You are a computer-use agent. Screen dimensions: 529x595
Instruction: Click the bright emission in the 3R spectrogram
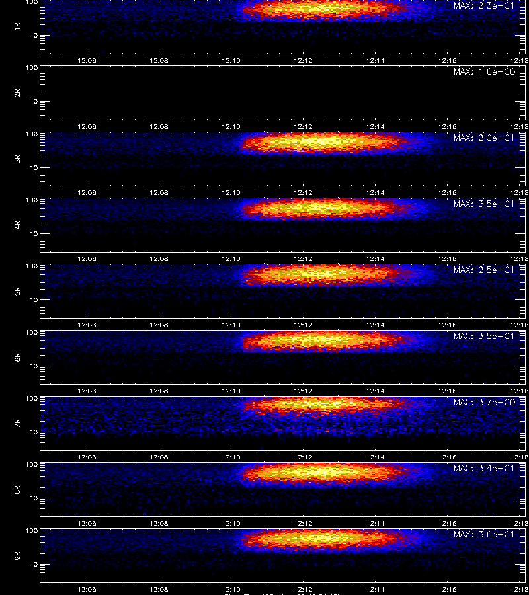323,142
